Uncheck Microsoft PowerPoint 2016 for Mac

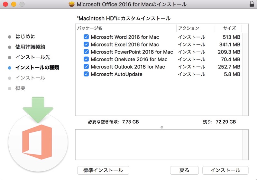pos(86,52)
